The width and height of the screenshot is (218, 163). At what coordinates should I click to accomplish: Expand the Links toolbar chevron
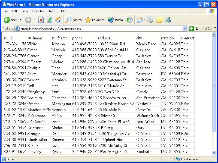click(x=214, y=27)
